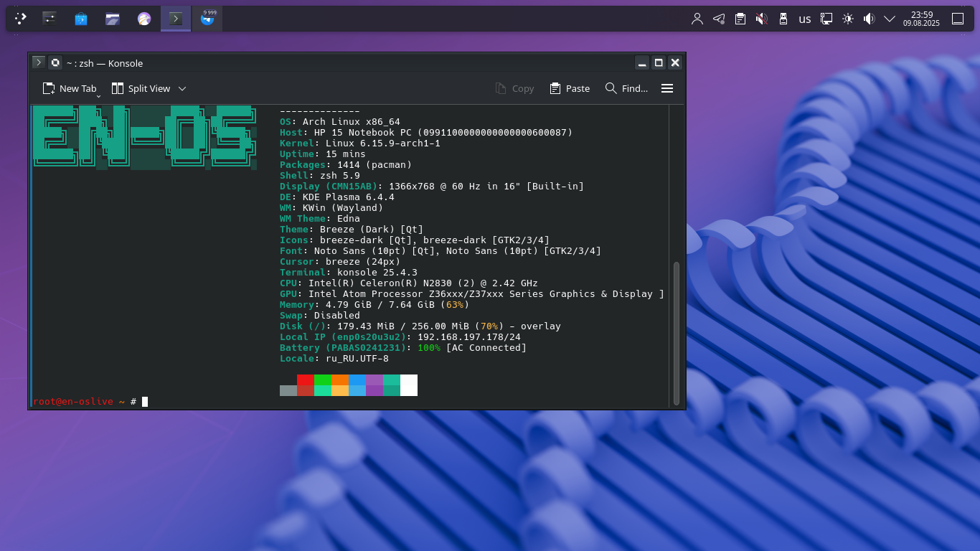Click the root@en-oslive shell prompt
The width and height of the screenshot is (980, 551).
click(x=73, y=401)
